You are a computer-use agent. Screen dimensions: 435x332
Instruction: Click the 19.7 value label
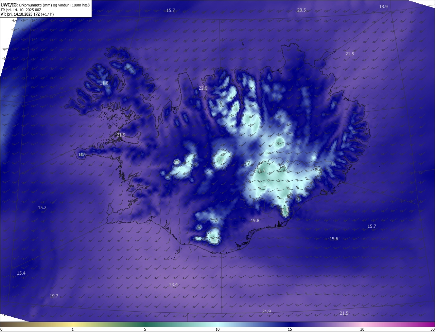pos(54,296)
